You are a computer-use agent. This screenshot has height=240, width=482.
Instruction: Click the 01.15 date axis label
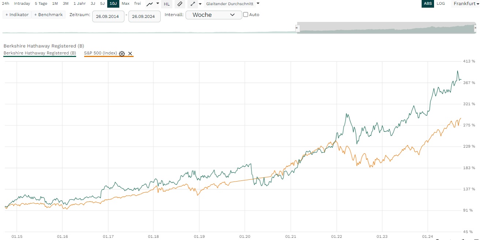(x=17, y=237)
